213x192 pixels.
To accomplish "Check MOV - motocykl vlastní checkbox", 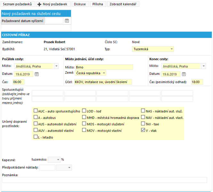I will point(84,130).
